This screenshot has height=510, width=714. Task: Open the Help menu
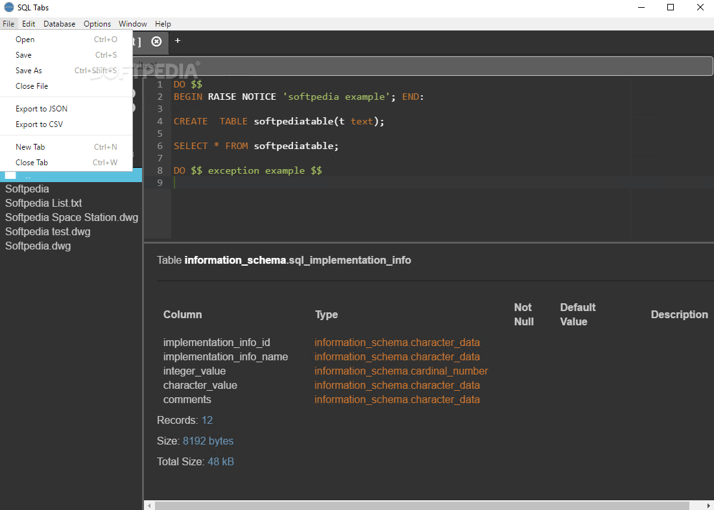coord(163,24)
